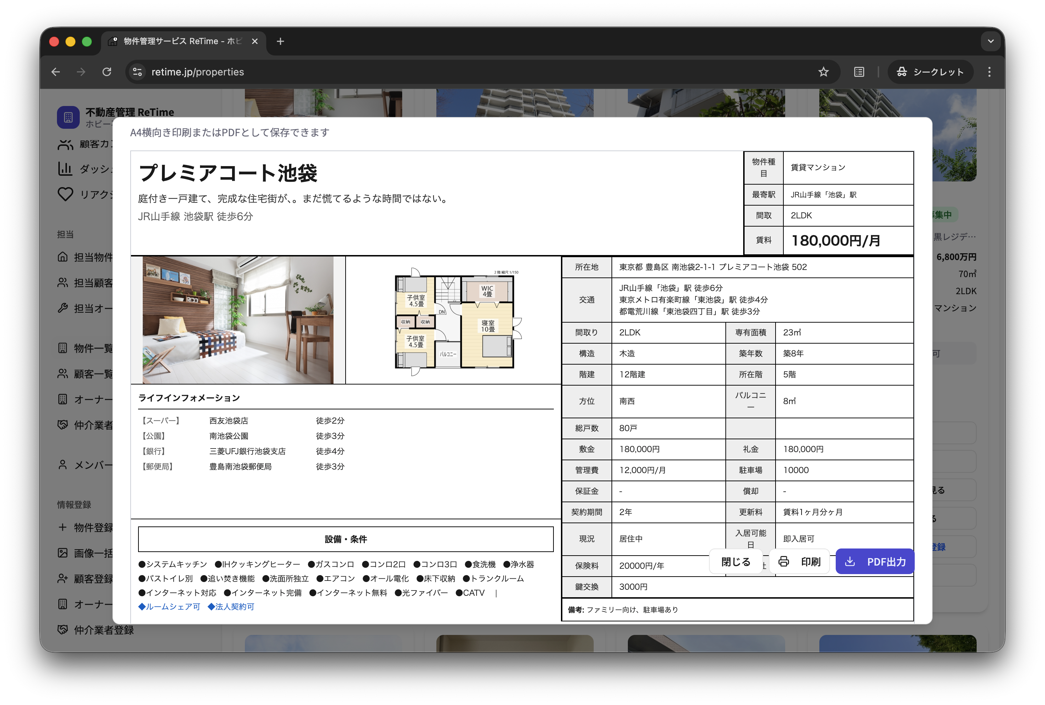Reload the page
1045x705 pixels.
pos(107,72)
